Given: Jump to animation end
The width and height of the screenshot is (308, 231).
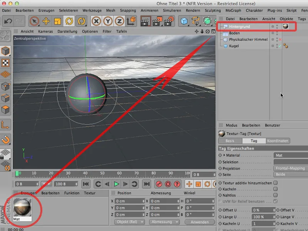Looking at the screenshot, I should pyautogui.click(x=147, y=184).
